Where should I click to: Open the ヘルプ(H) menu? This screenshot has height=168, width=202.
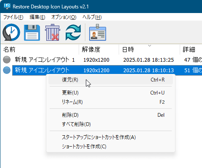click(x=92, y=17)
